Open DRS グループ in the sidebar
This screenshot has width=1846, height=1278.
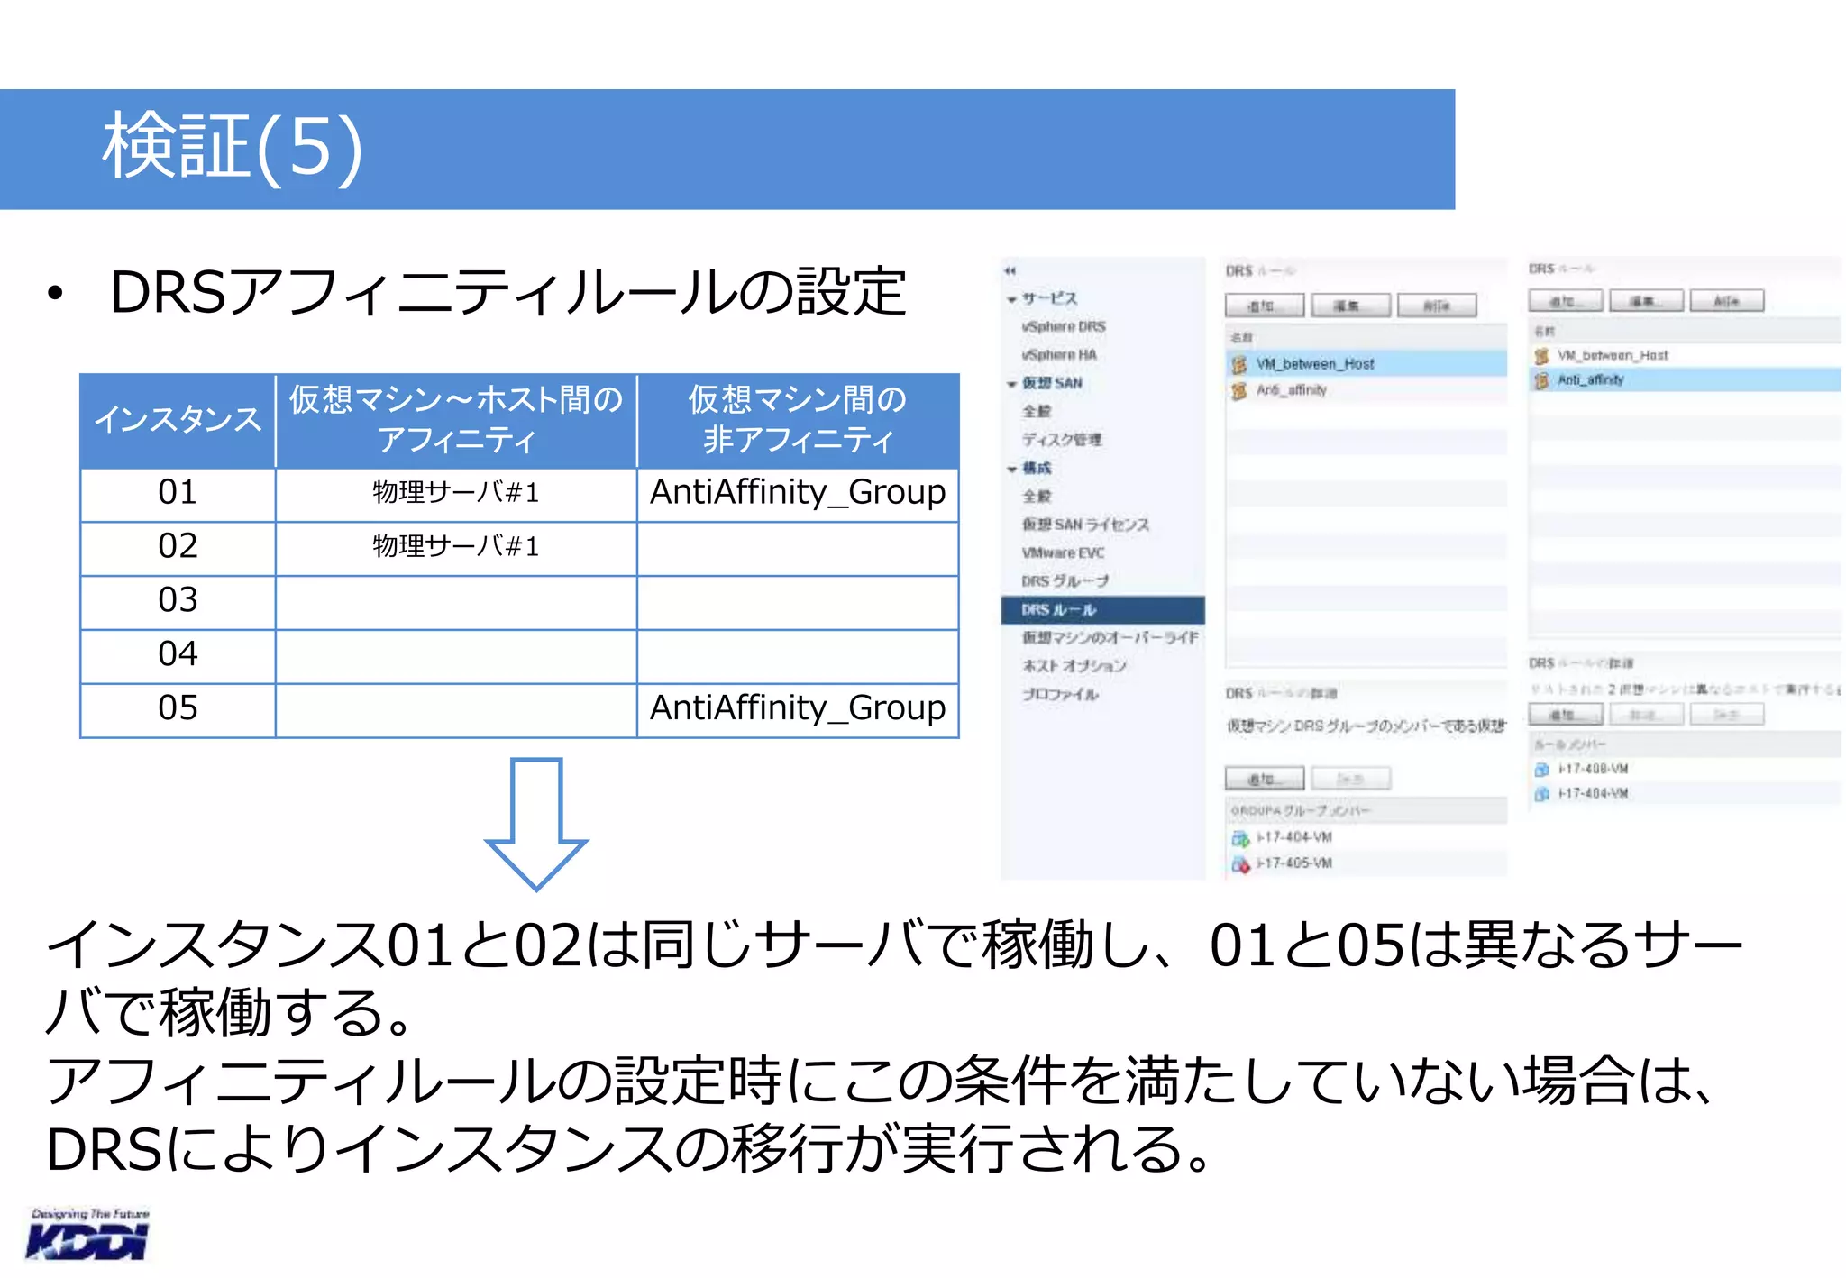point(1065,581)
